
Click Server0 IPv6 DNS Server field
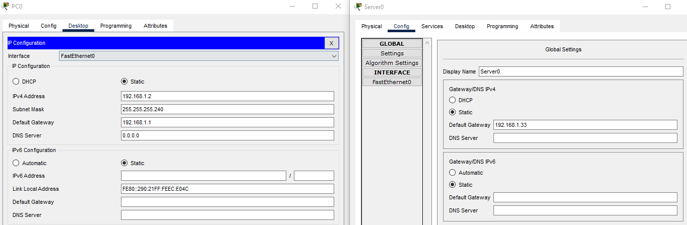[585, 210]
